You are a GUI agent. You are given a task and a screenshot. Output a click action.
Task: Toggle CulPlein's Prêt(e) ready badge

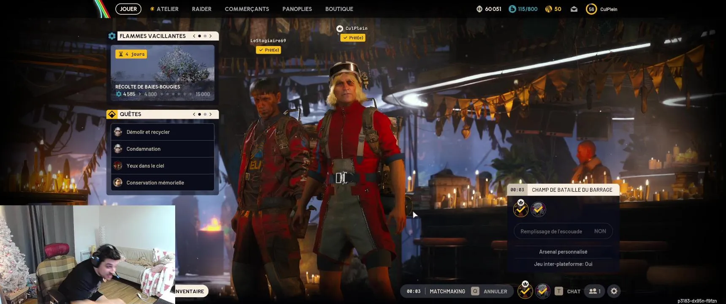[353, 38]
